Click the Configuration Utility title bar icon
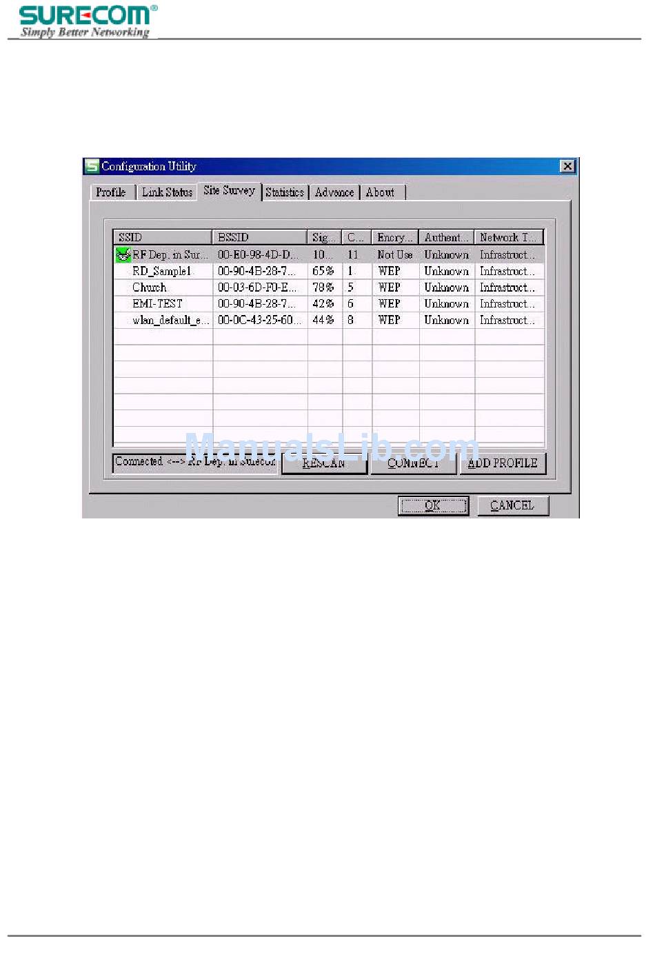This screenshot has height=970, width=655. pos(92,166)
